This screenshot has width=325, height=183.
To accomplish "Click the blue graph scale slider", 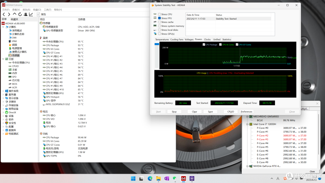I will tap(156, 44).
